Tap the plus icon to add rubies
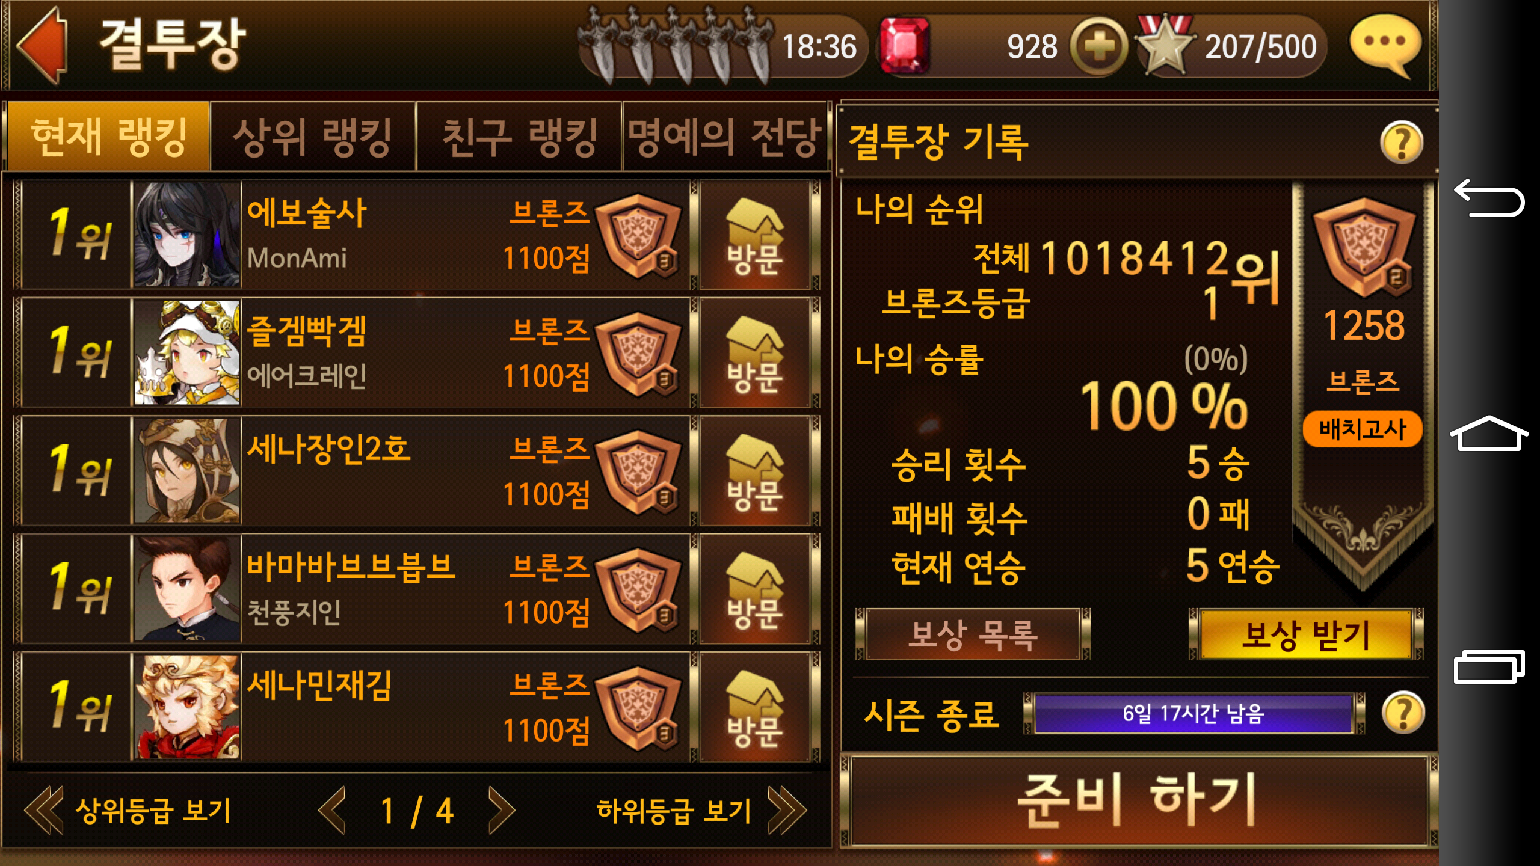 (x=1098, y=47)
